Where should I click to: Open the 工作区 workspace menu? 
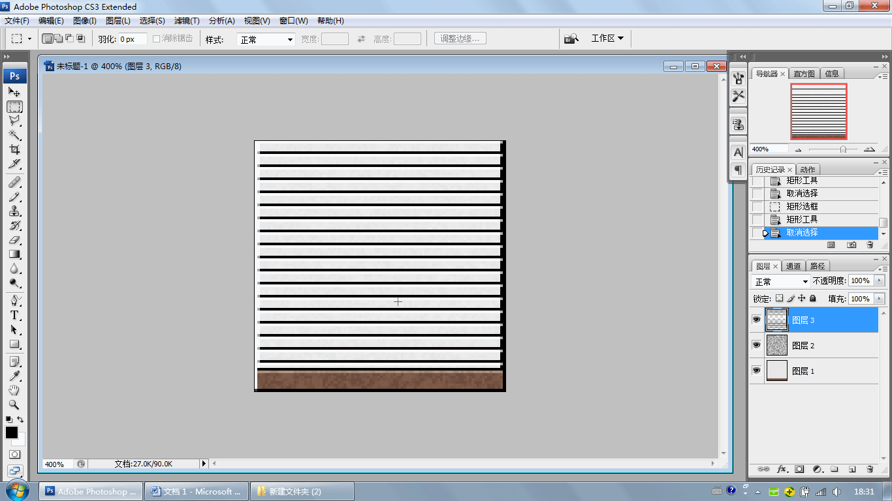pyautogui.click(x=607, y=38)
